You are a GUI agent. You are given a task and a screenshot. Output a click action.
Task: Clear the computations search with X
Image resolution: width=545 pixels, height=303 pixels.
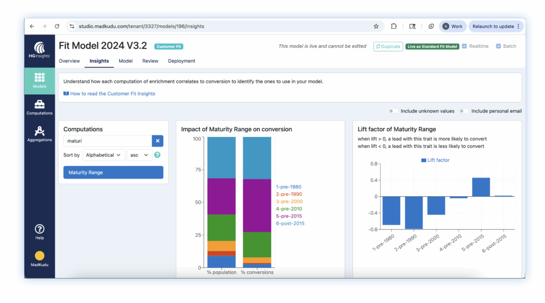[158, 141]
